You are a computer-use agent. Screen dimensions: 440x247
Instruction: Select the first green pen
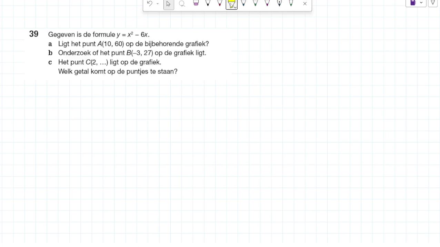click(x=255, y=3)
